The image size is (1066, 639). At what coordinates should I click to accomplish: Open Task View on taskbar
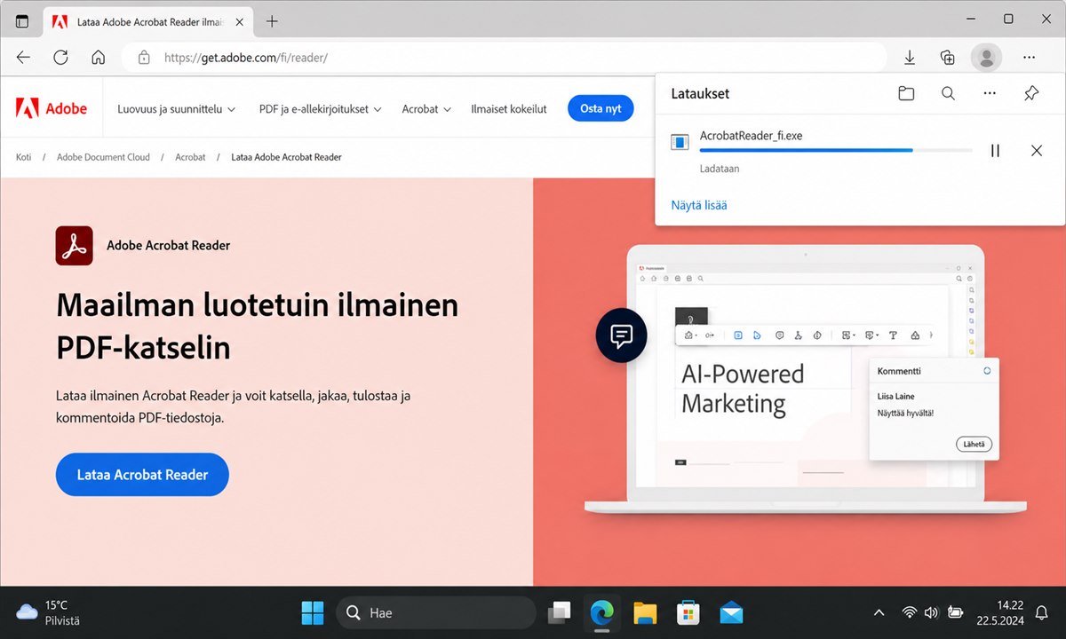click(x=560, y=612)
